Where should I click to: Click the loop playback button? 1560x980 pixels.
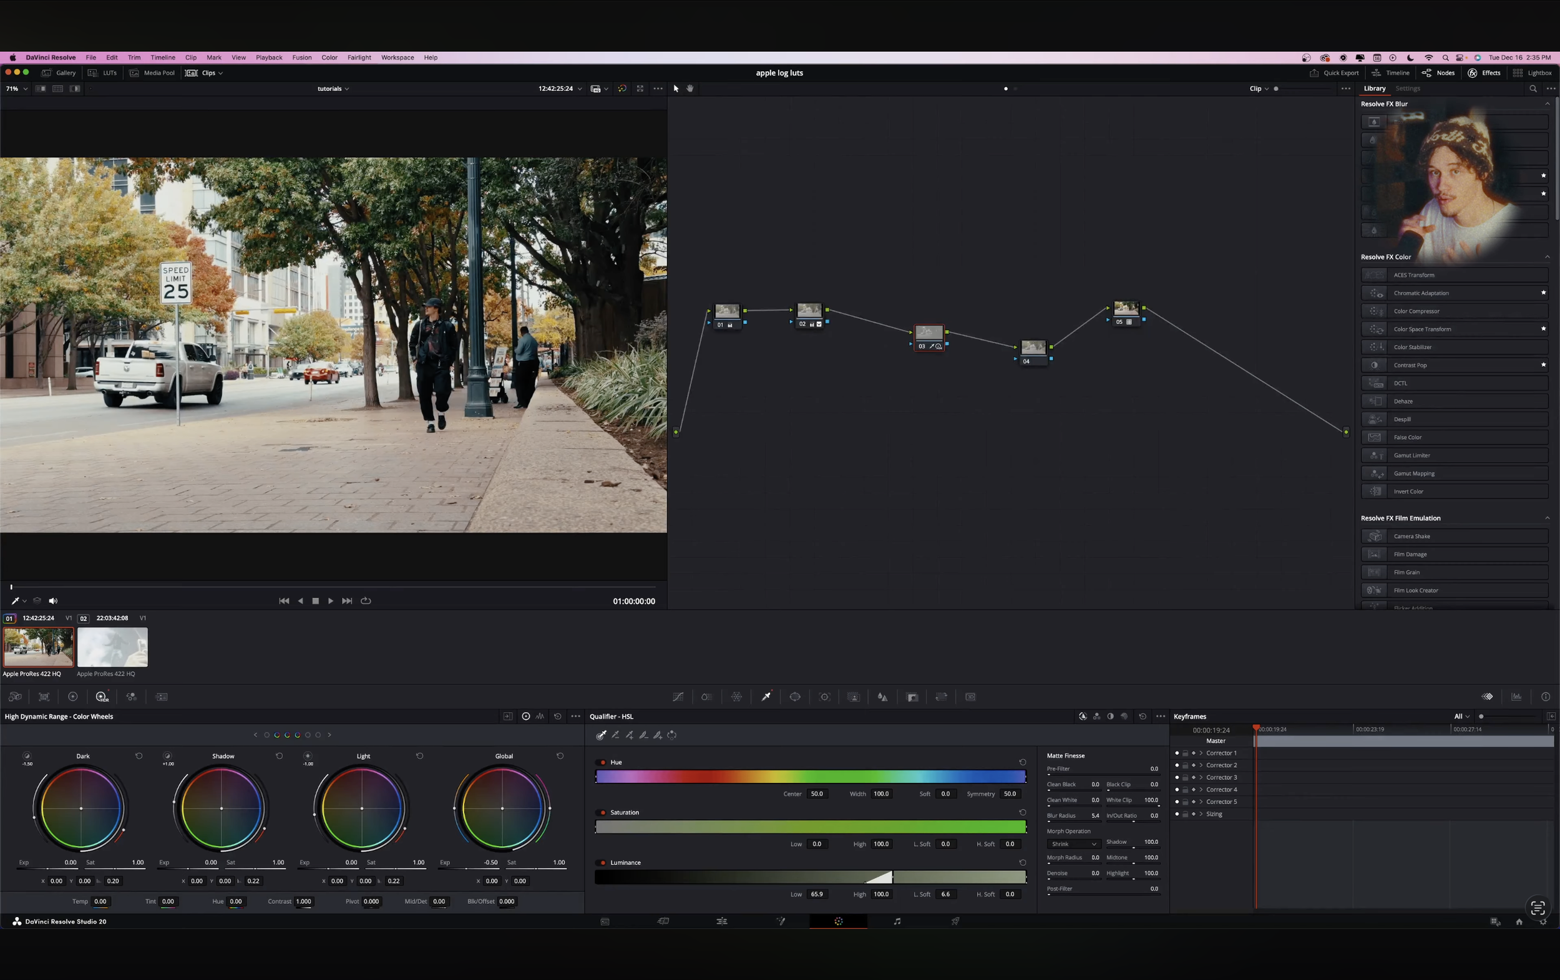[366, 601]
